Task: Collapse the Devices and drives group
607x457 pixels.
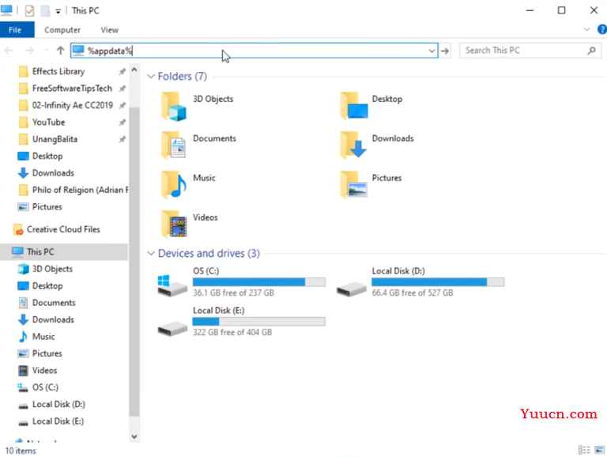Action: (151, 254)
